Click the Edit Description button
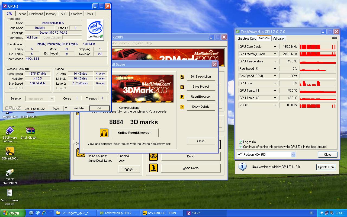Image resolution: width=347 pixels, height=217 pixels. pyautogui.click(x=201, y=76)
